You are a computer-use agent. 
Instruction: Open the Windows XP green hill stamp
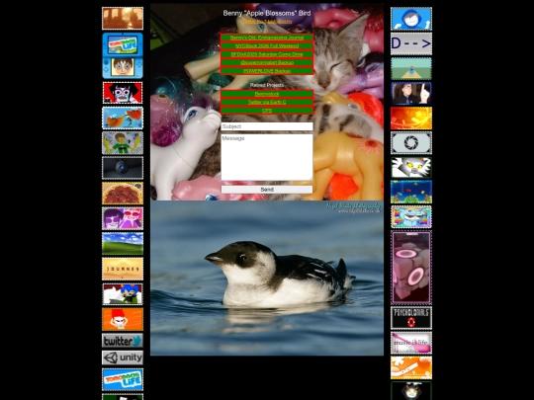[123, 244]
